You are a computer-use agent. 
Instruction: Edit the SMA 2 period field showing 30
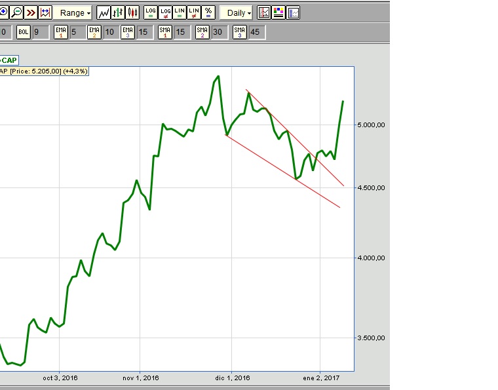coord(220,32)
